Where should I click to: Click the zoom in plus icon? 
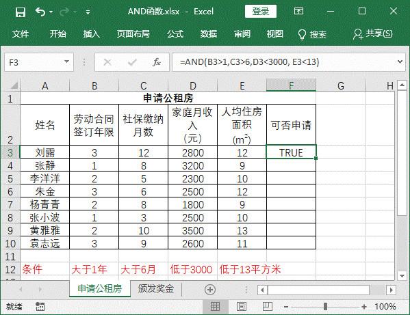(x=364, y=307)
